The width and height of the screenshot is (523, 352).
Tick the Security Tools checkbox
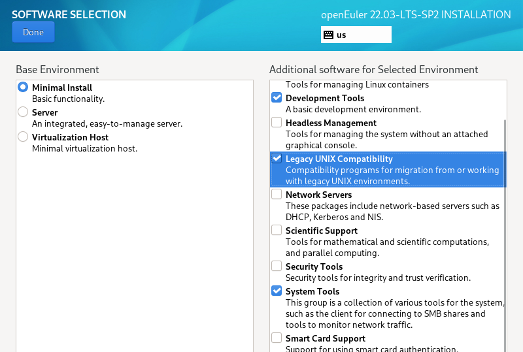[x=277, y=266]
